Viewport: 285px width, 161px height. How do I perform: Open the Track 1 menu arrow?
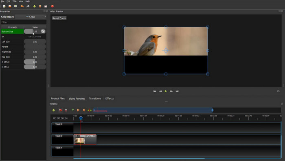point(53,148)
